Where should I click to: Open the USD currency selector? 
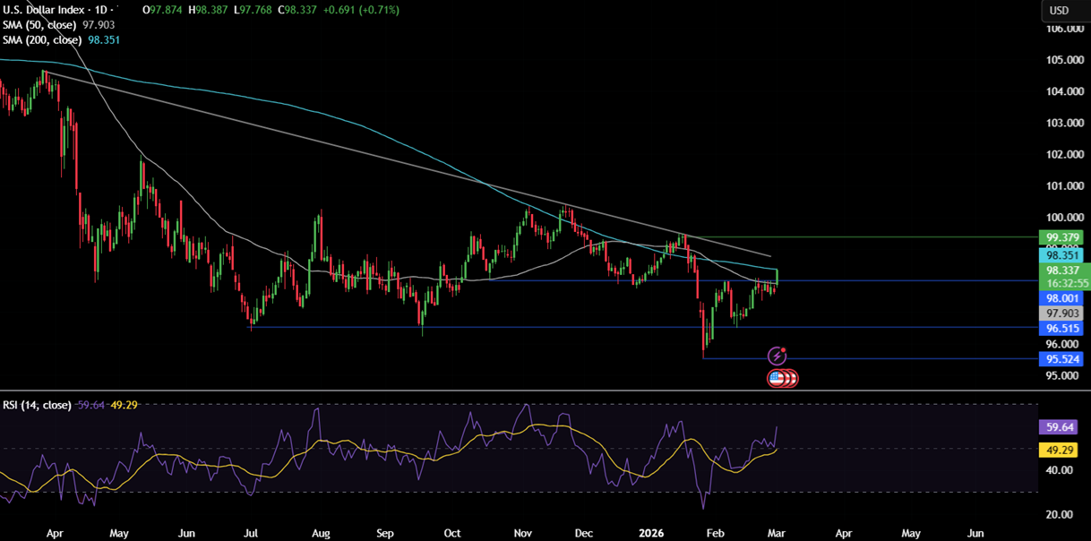(x=1059, y=11)
